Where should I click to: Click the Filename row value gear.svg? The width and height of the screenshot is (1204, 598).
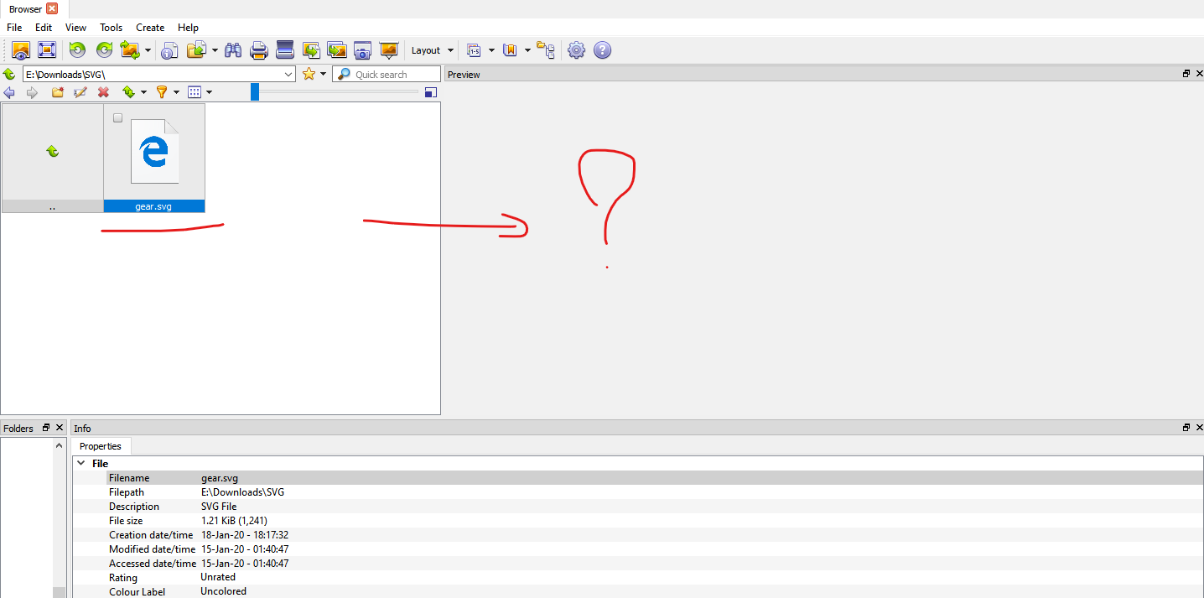click(x=219, y=478)
